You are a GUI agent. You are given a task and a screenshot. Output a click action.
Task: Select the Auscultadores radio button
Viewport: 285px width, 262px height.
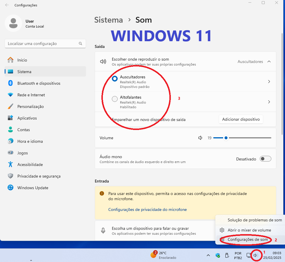click(115, 79)
